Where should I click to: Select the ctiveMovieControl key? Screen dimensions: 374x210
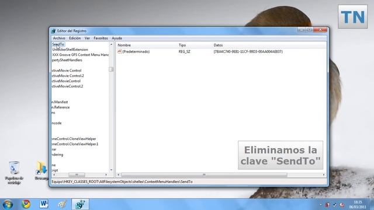66,81
